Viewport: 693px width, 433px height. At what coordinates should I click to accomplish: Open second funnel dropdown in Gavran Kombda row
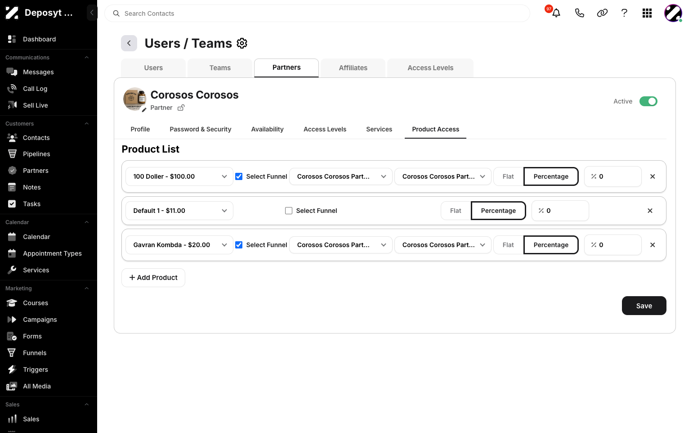pos(443,245)
